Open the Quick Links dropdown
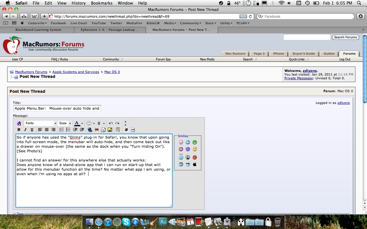Screen dimensions: 367x229 (x=299, y=59)
